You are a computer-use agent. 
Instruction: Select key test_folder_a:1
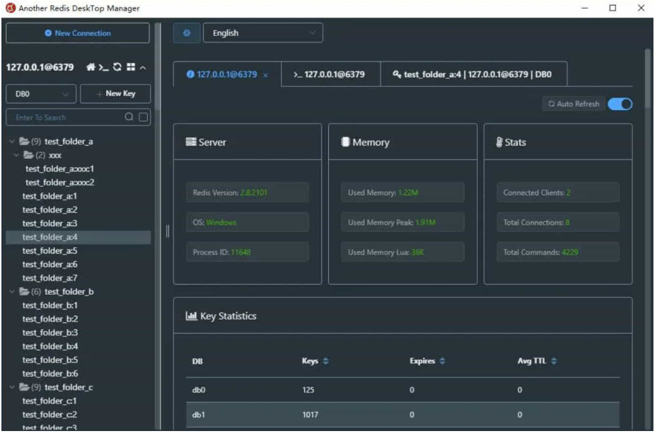(x=50, y=196)
